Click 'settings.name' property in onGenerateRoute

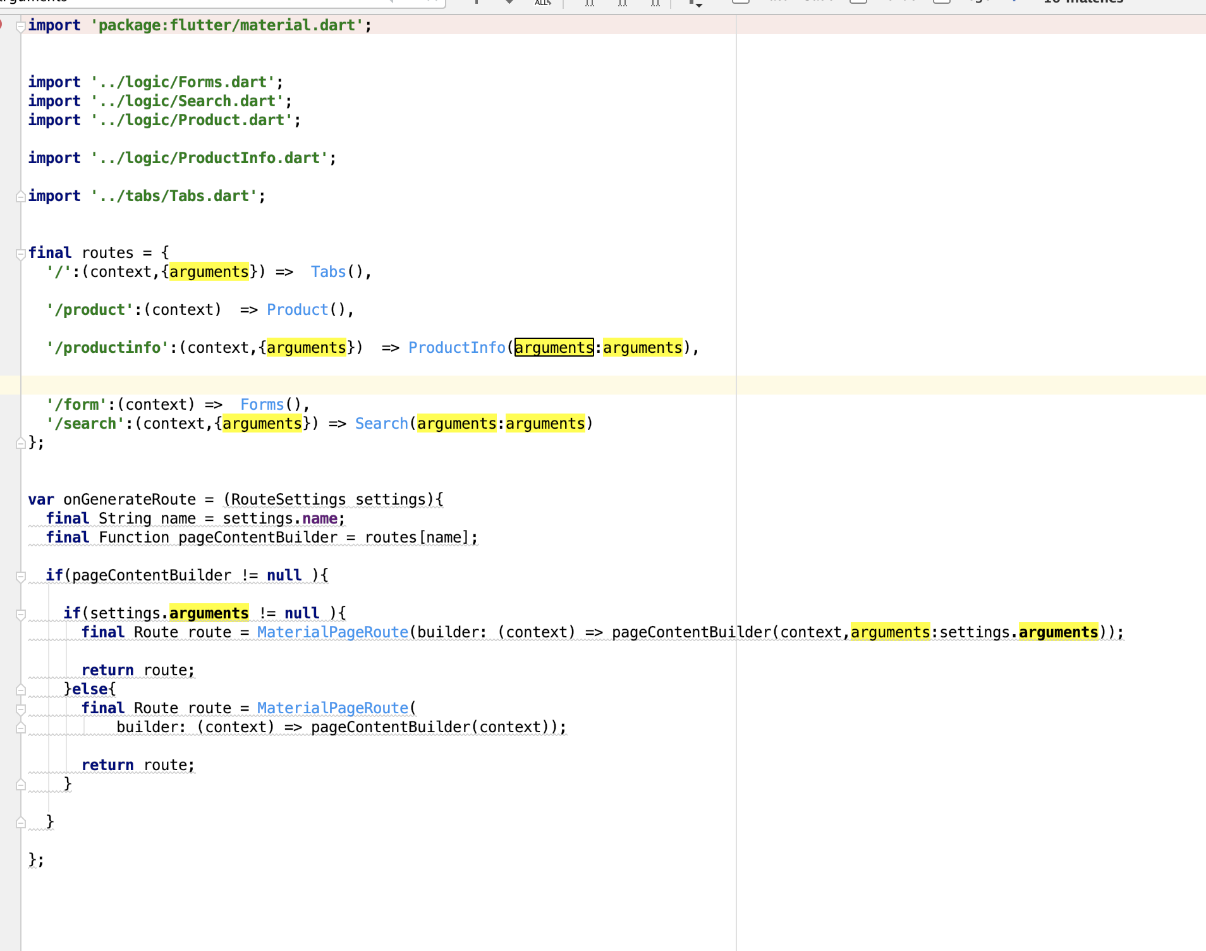click(319, 518)
